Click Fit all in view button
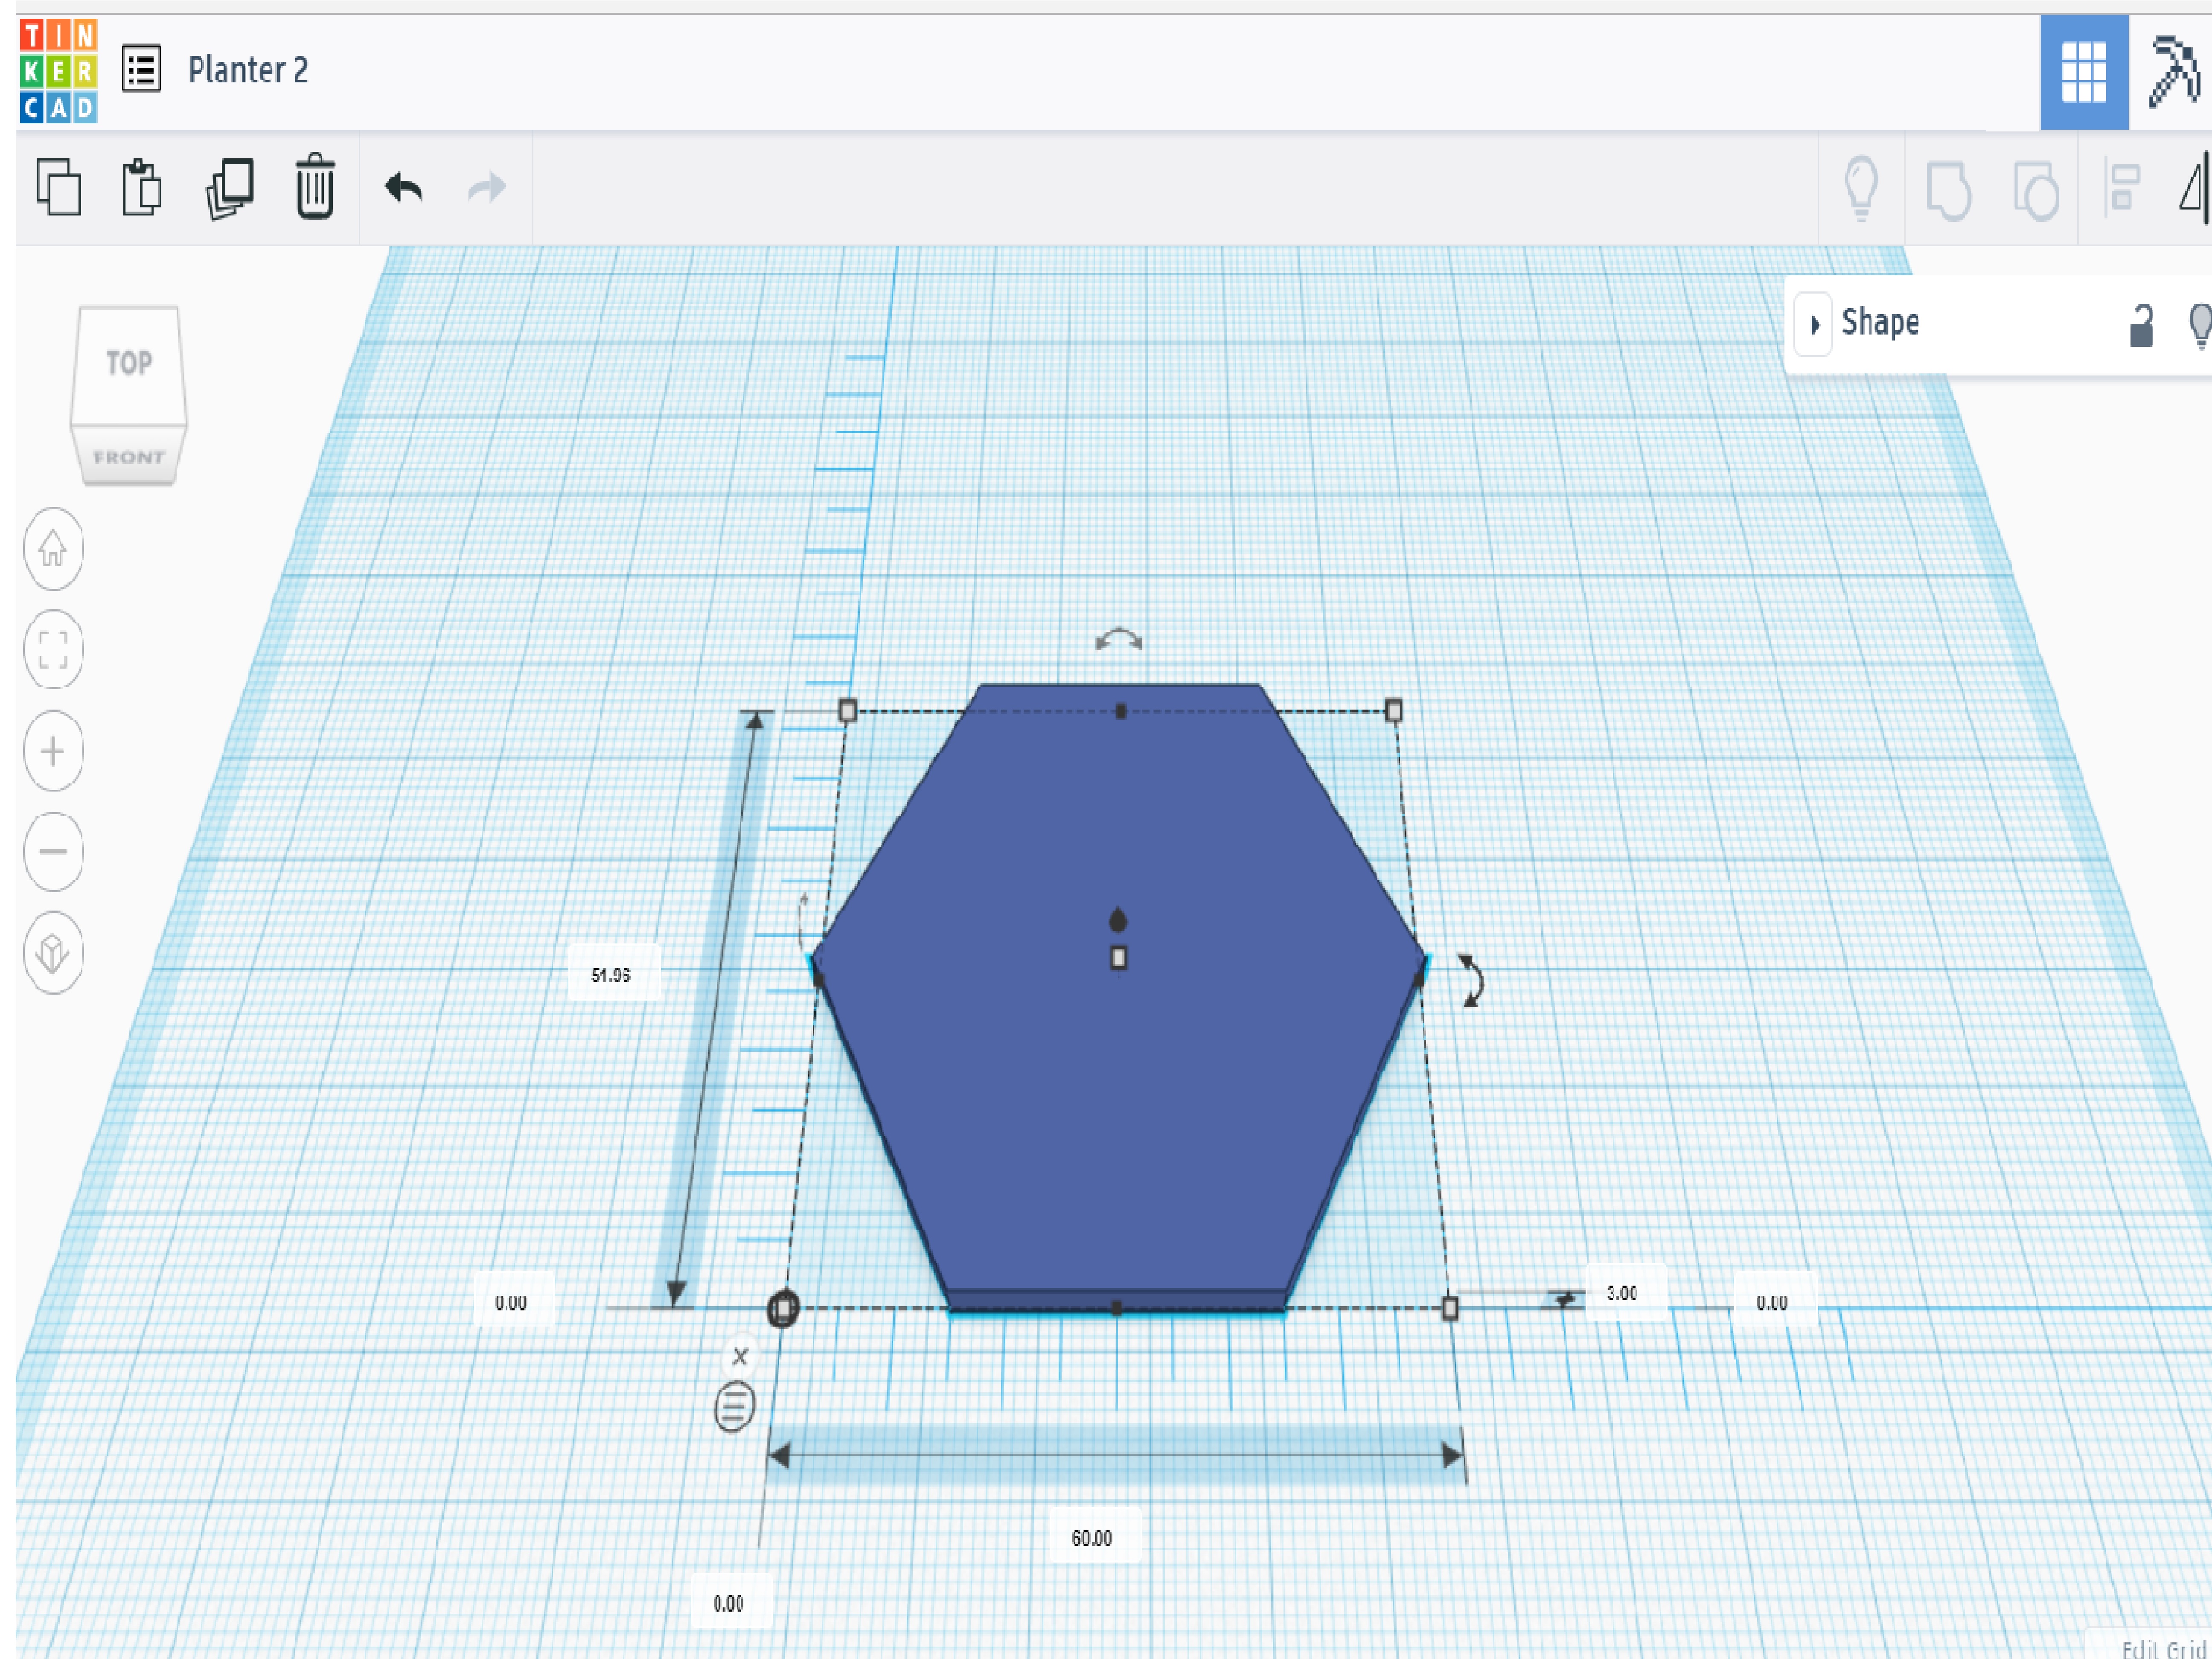This screenshot has height=1659, width=2212. 53,650
